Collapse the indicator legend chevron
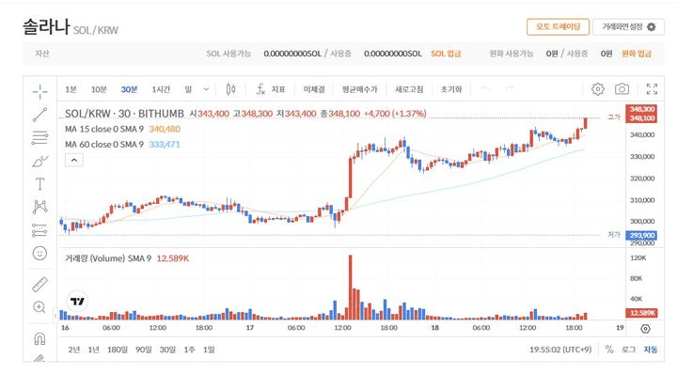Image resolution: width=677 pixels, height=389 pixels. click(x=74, y=160)
